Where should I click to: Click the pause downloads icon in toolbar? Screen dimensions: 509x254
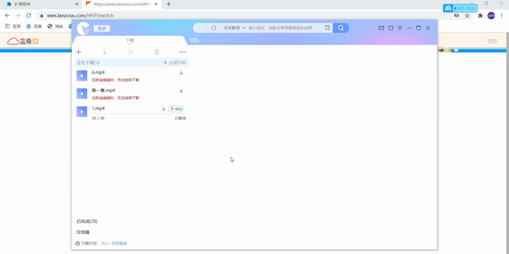coord(131,52)
